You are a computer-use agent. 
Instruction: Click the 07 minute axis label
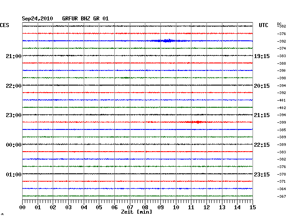(130, 207)
